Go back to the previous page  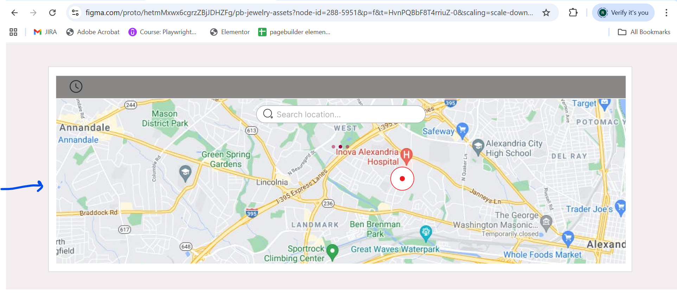pyautogui.click(x=14, y=13)
